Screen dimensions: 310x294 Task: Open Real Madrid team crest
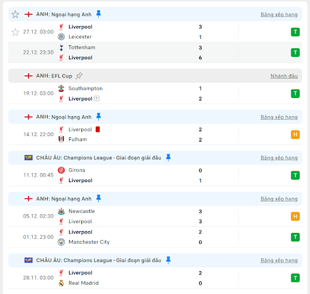[x=61, y=283]
